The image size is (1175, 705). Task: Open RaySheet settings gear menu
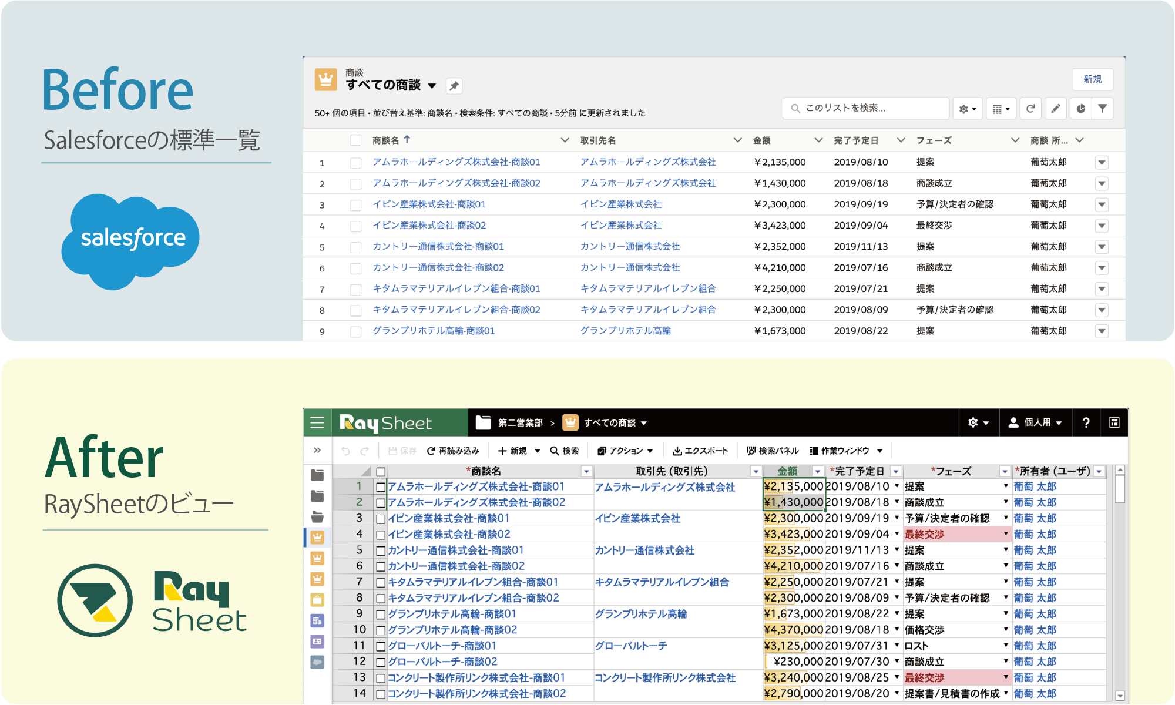point(978,422)
